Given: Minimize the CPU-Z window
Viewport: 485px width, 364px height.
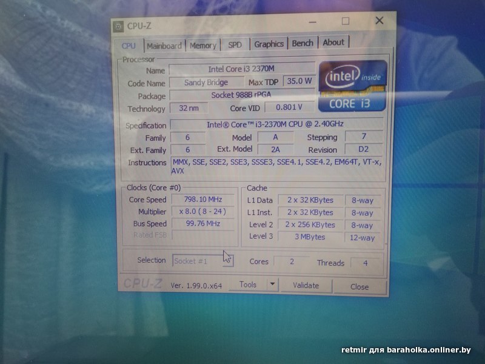Looking at the screenshot, I should (313, 22).
